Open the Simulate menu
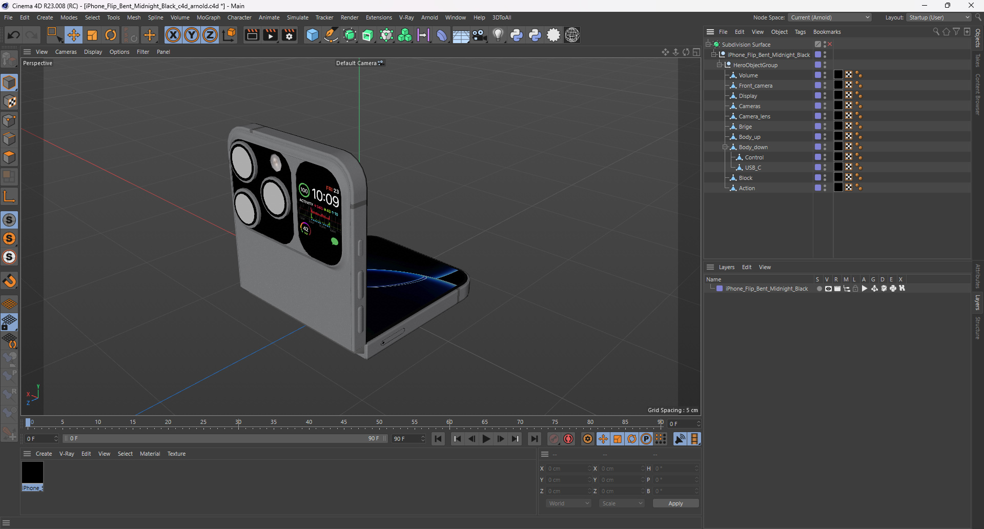The height and width of the screenshot is (529, 984). [297, 17]
